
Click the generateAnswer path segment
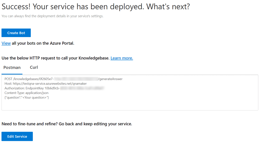coord(110,79)
